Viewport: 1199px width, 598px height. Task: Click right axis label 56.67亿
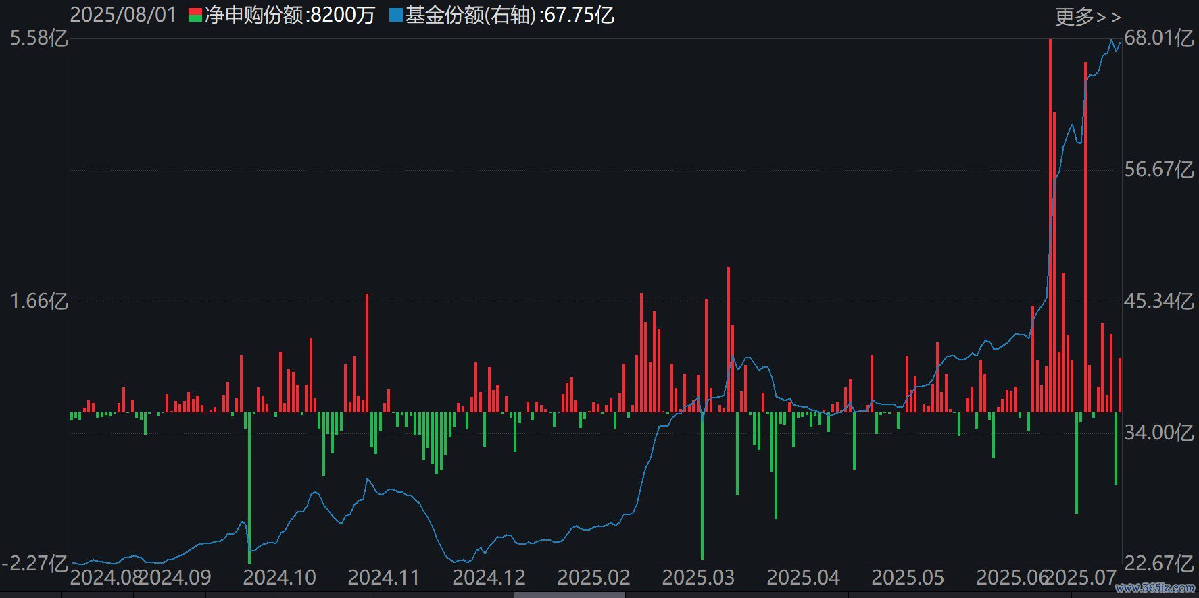pos(1159,169)
